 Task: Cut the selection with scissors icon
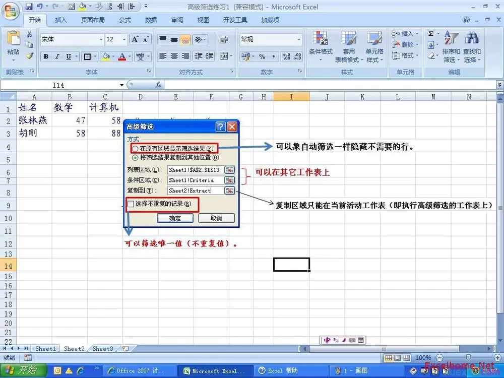pos(29,34)
